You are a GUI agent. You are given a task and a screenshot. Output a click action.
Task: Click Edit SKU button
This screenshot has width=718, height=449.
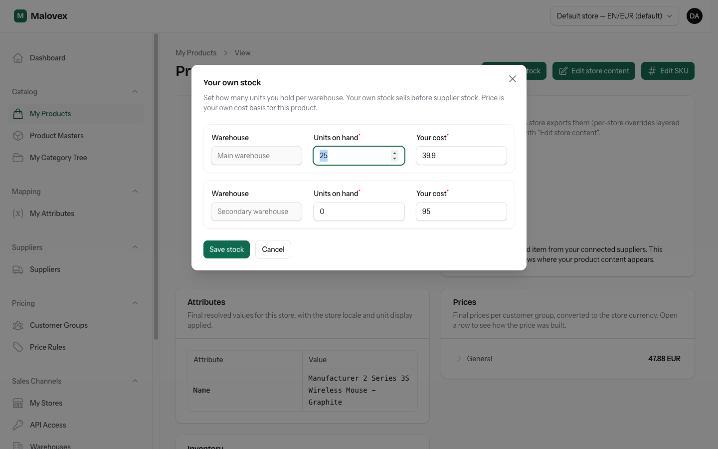tap(668, 71)
